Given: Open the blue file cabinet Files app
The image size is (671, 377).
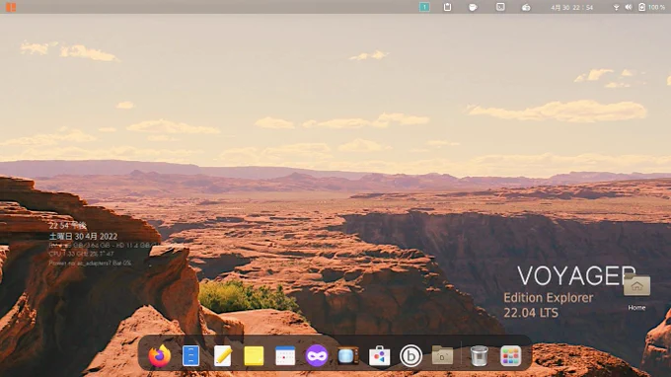Looking at the screenshot, I should tap(190, 355).
